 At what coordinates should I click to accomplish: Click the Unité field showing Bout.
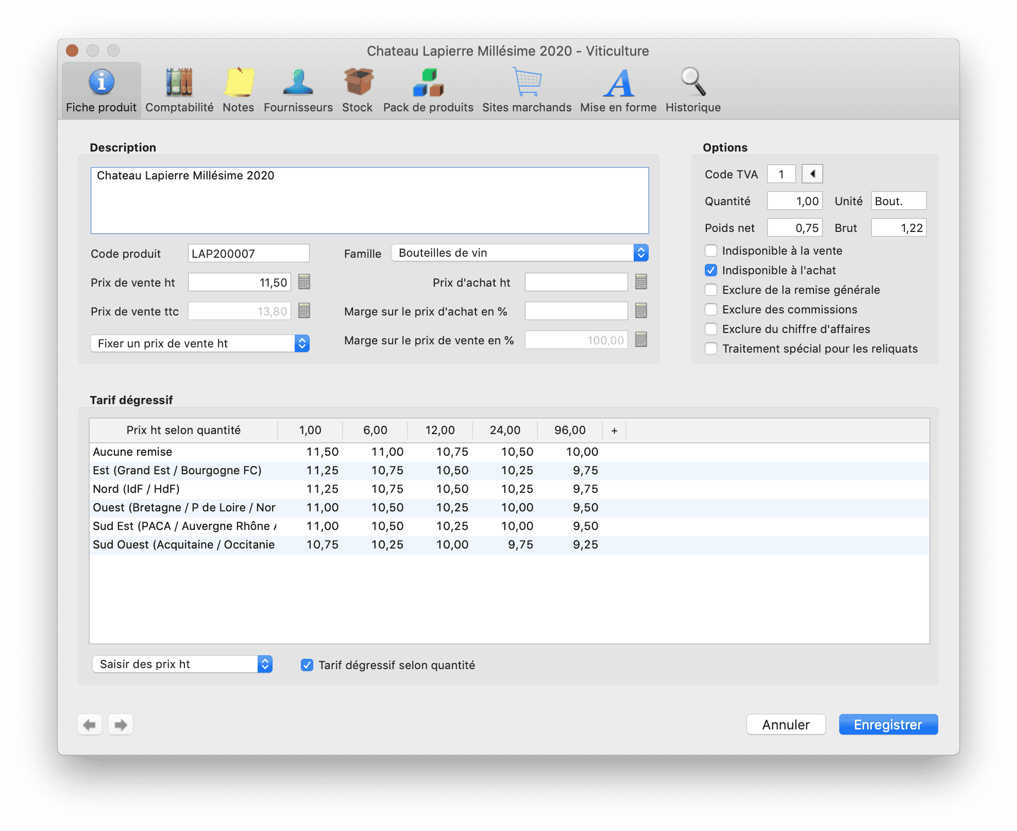(x=899, y=201)
